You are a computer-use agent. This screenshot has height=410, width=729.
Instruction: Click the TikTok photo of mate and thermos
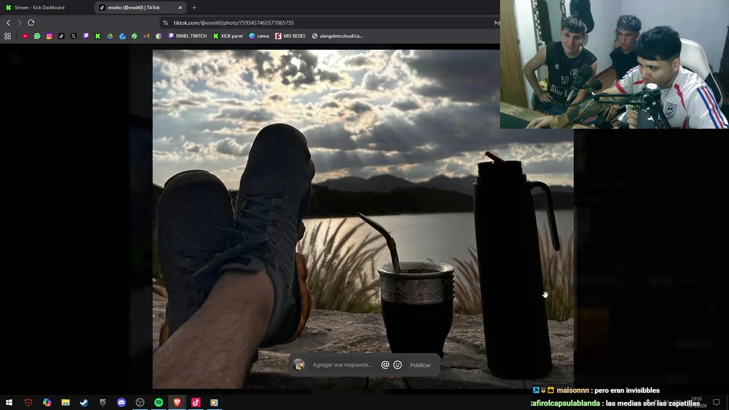pyautogui.click(x=363, y=219)
